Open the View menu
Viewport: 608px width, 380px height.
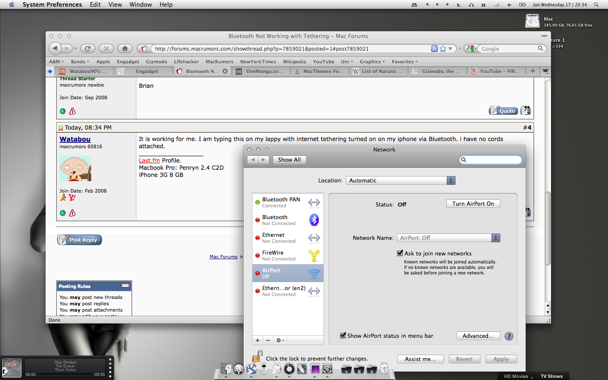(115, 5)
